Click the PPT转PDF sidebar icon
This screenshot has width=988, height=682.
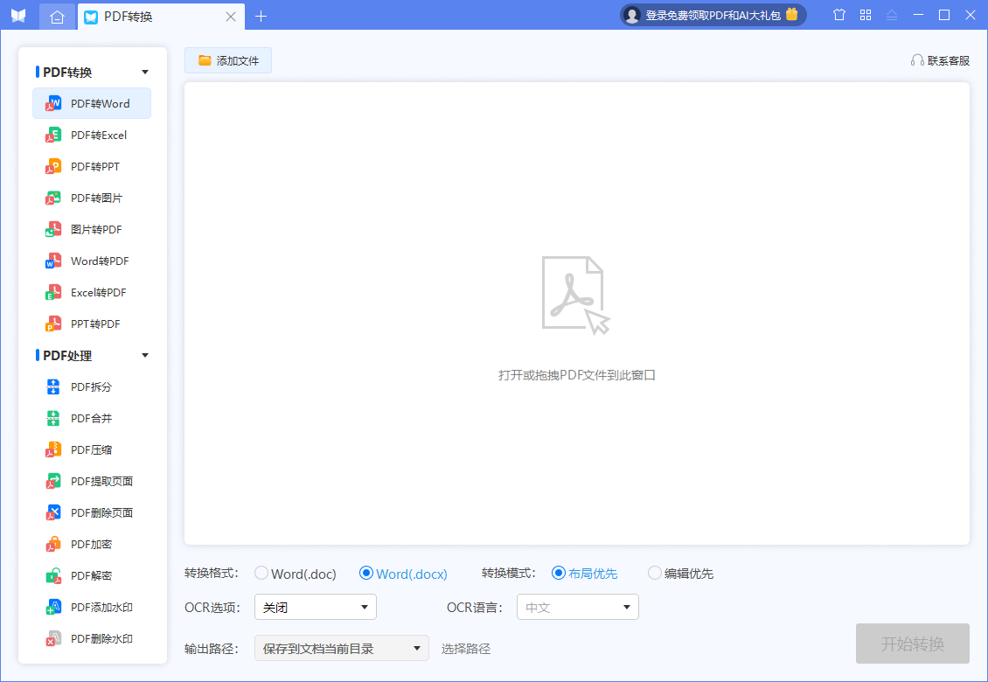point(53,324)
